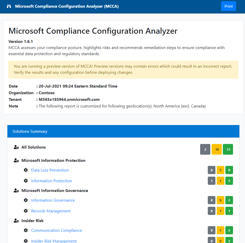Image resolution: width=245 pixels, height=243 pixels.
Task: Click Data Loss Prevention green badge 0
Action: 229,170
